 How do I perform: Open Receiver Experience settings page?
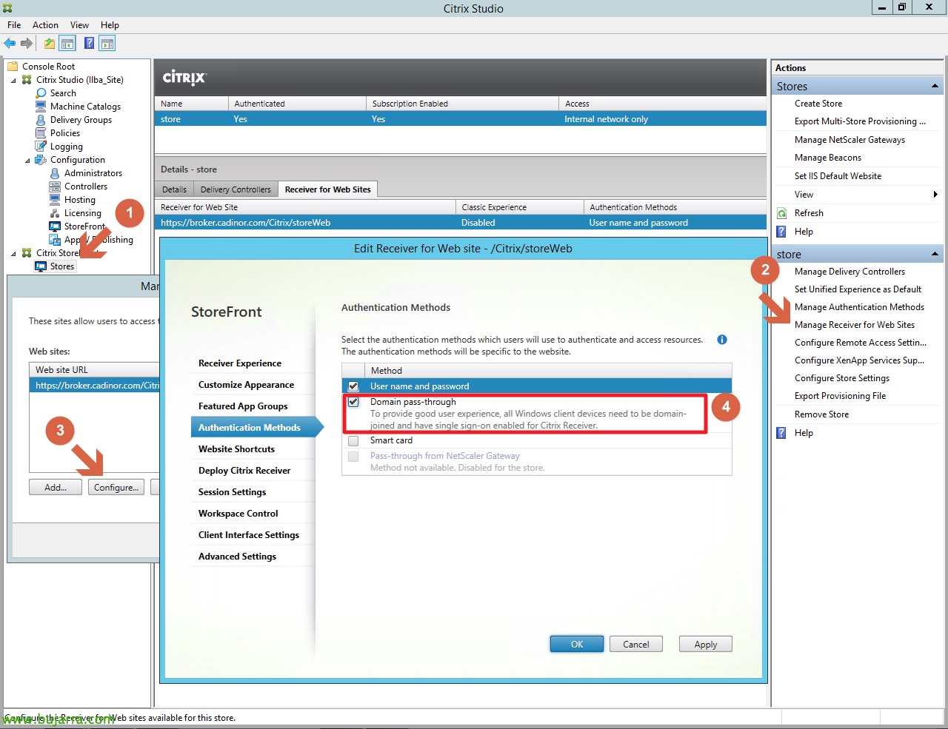(x=240, y=363)
